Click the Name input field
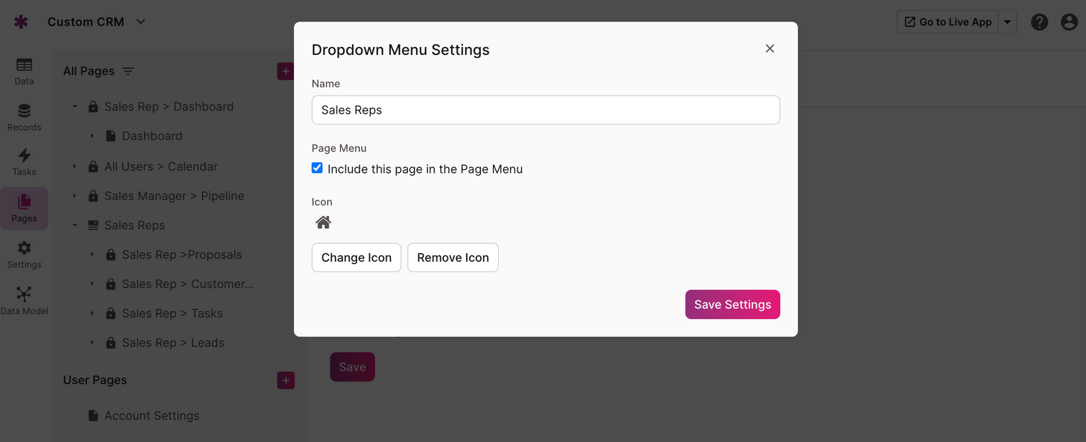1086x442 pixels. (x=545, y=110)
